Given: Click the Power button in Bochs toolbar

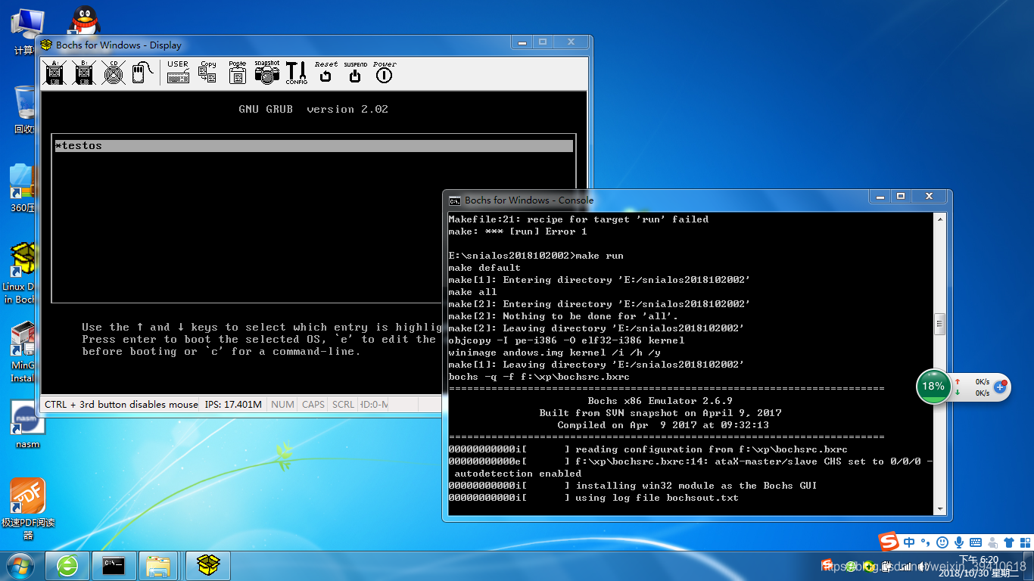Looking at the screenshot, I should tap(384, 73).
